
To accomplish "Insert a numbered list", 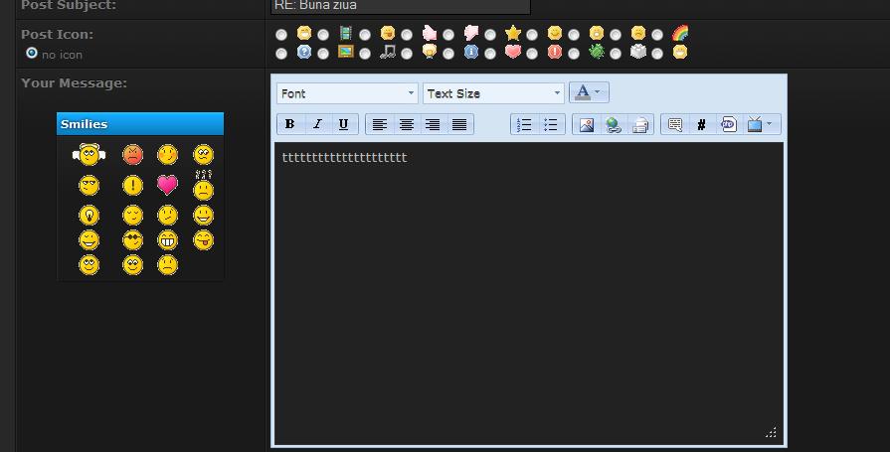I will pos(524,124).
